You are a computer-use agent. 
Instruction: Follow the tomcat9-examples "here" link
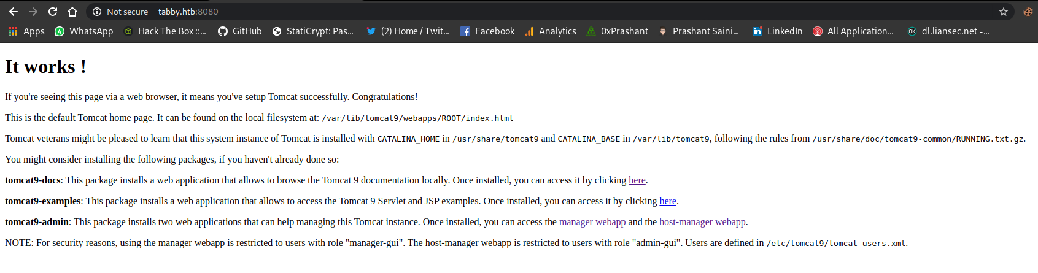[x=667, y=201]
